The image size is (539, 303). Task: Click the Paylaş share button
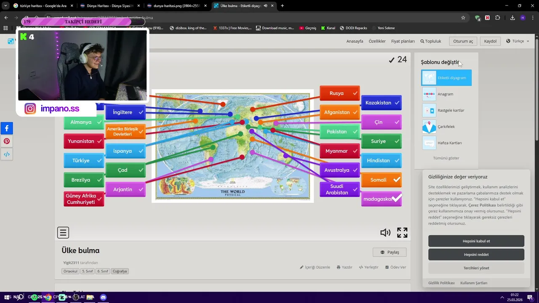click(390, 252)
